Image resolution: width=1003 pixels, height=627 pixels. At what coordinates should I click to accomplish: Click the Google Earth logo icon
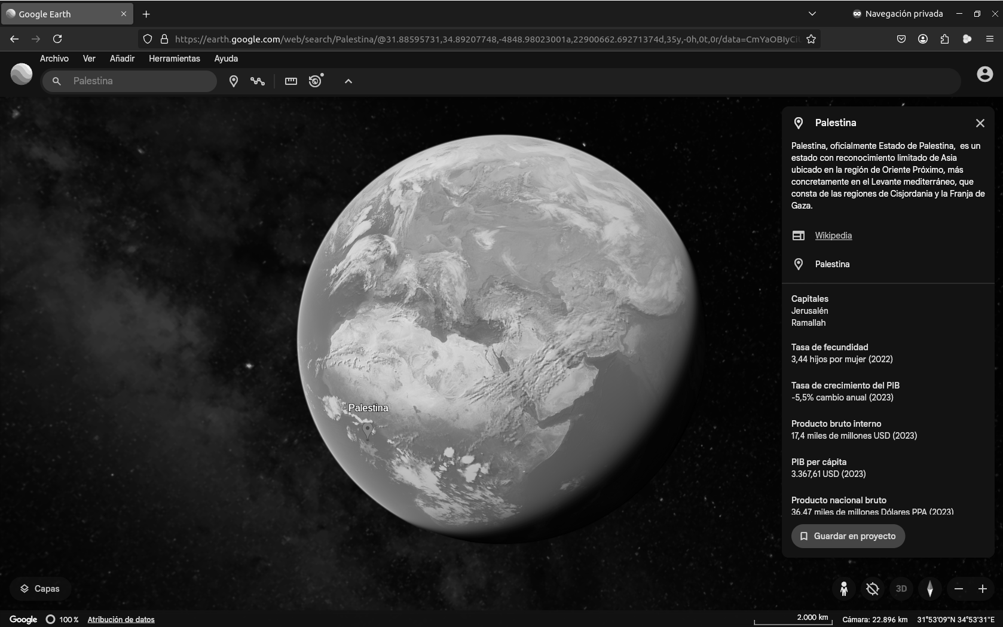tap(22, 74)
